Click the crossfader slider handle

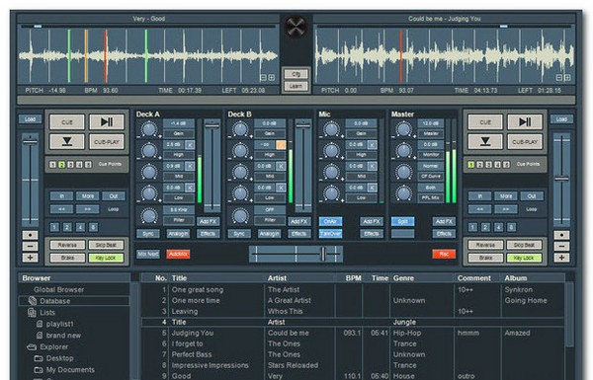point(323,254)
